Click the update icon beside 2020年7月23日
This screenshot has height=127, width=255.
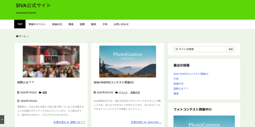tap(18, 101)
